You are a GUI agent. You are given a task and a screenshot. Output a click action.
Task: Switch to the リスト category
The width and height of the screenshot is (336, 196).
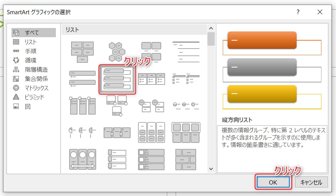(x=31, y=42)
